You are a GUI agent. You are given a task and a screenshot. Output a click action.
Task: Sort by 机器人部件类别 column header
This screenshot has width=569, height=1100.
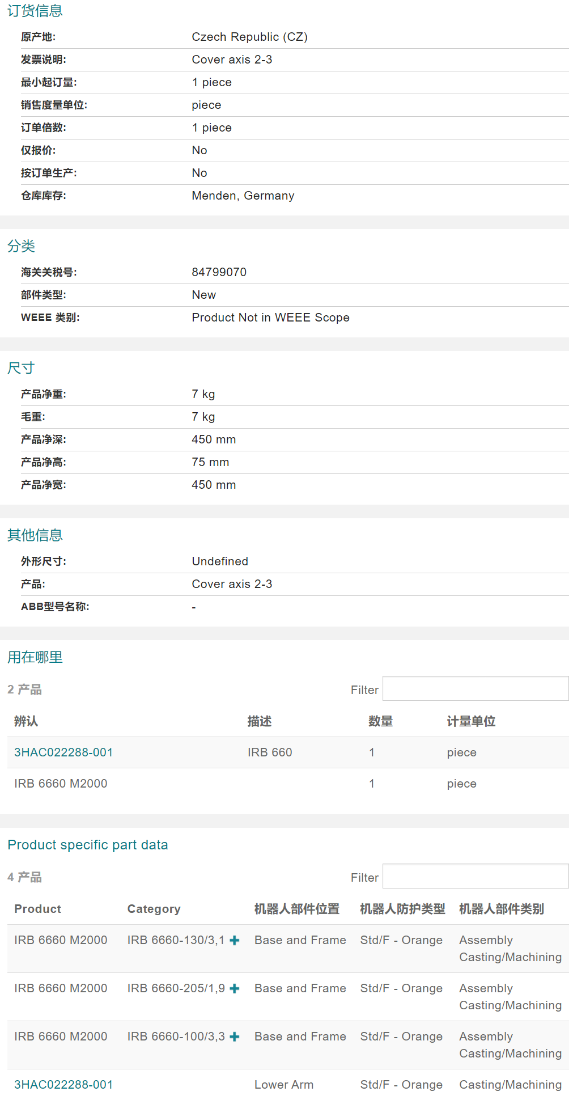pyautogui.click(x=502, y=909)
